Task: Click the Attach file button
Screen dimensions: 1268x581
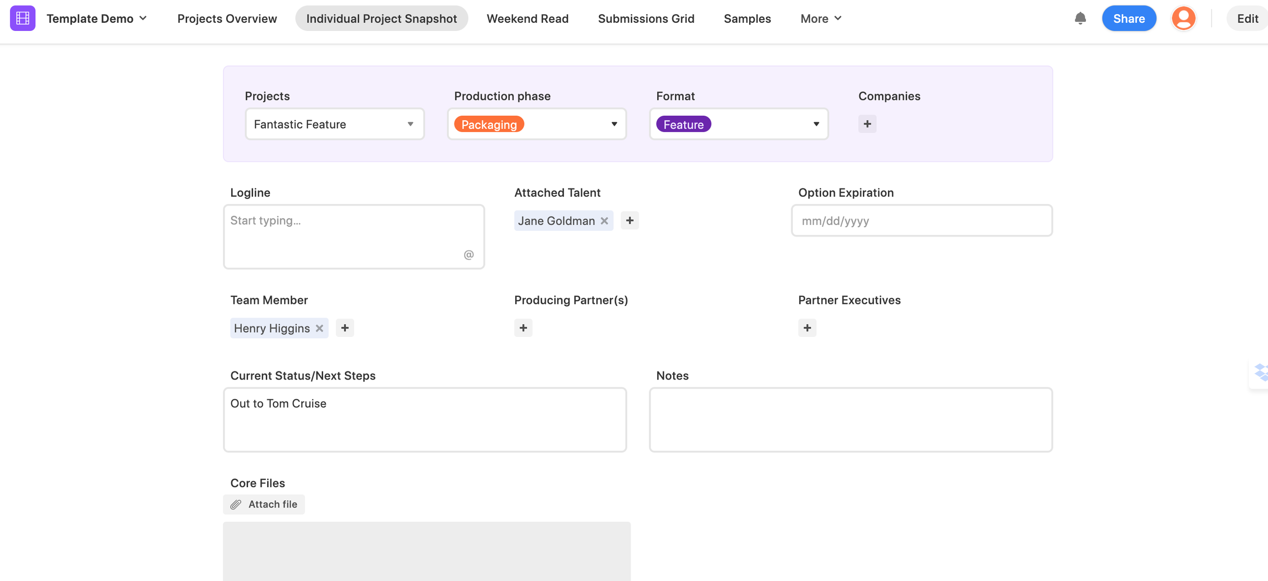Action: point(264,504)
